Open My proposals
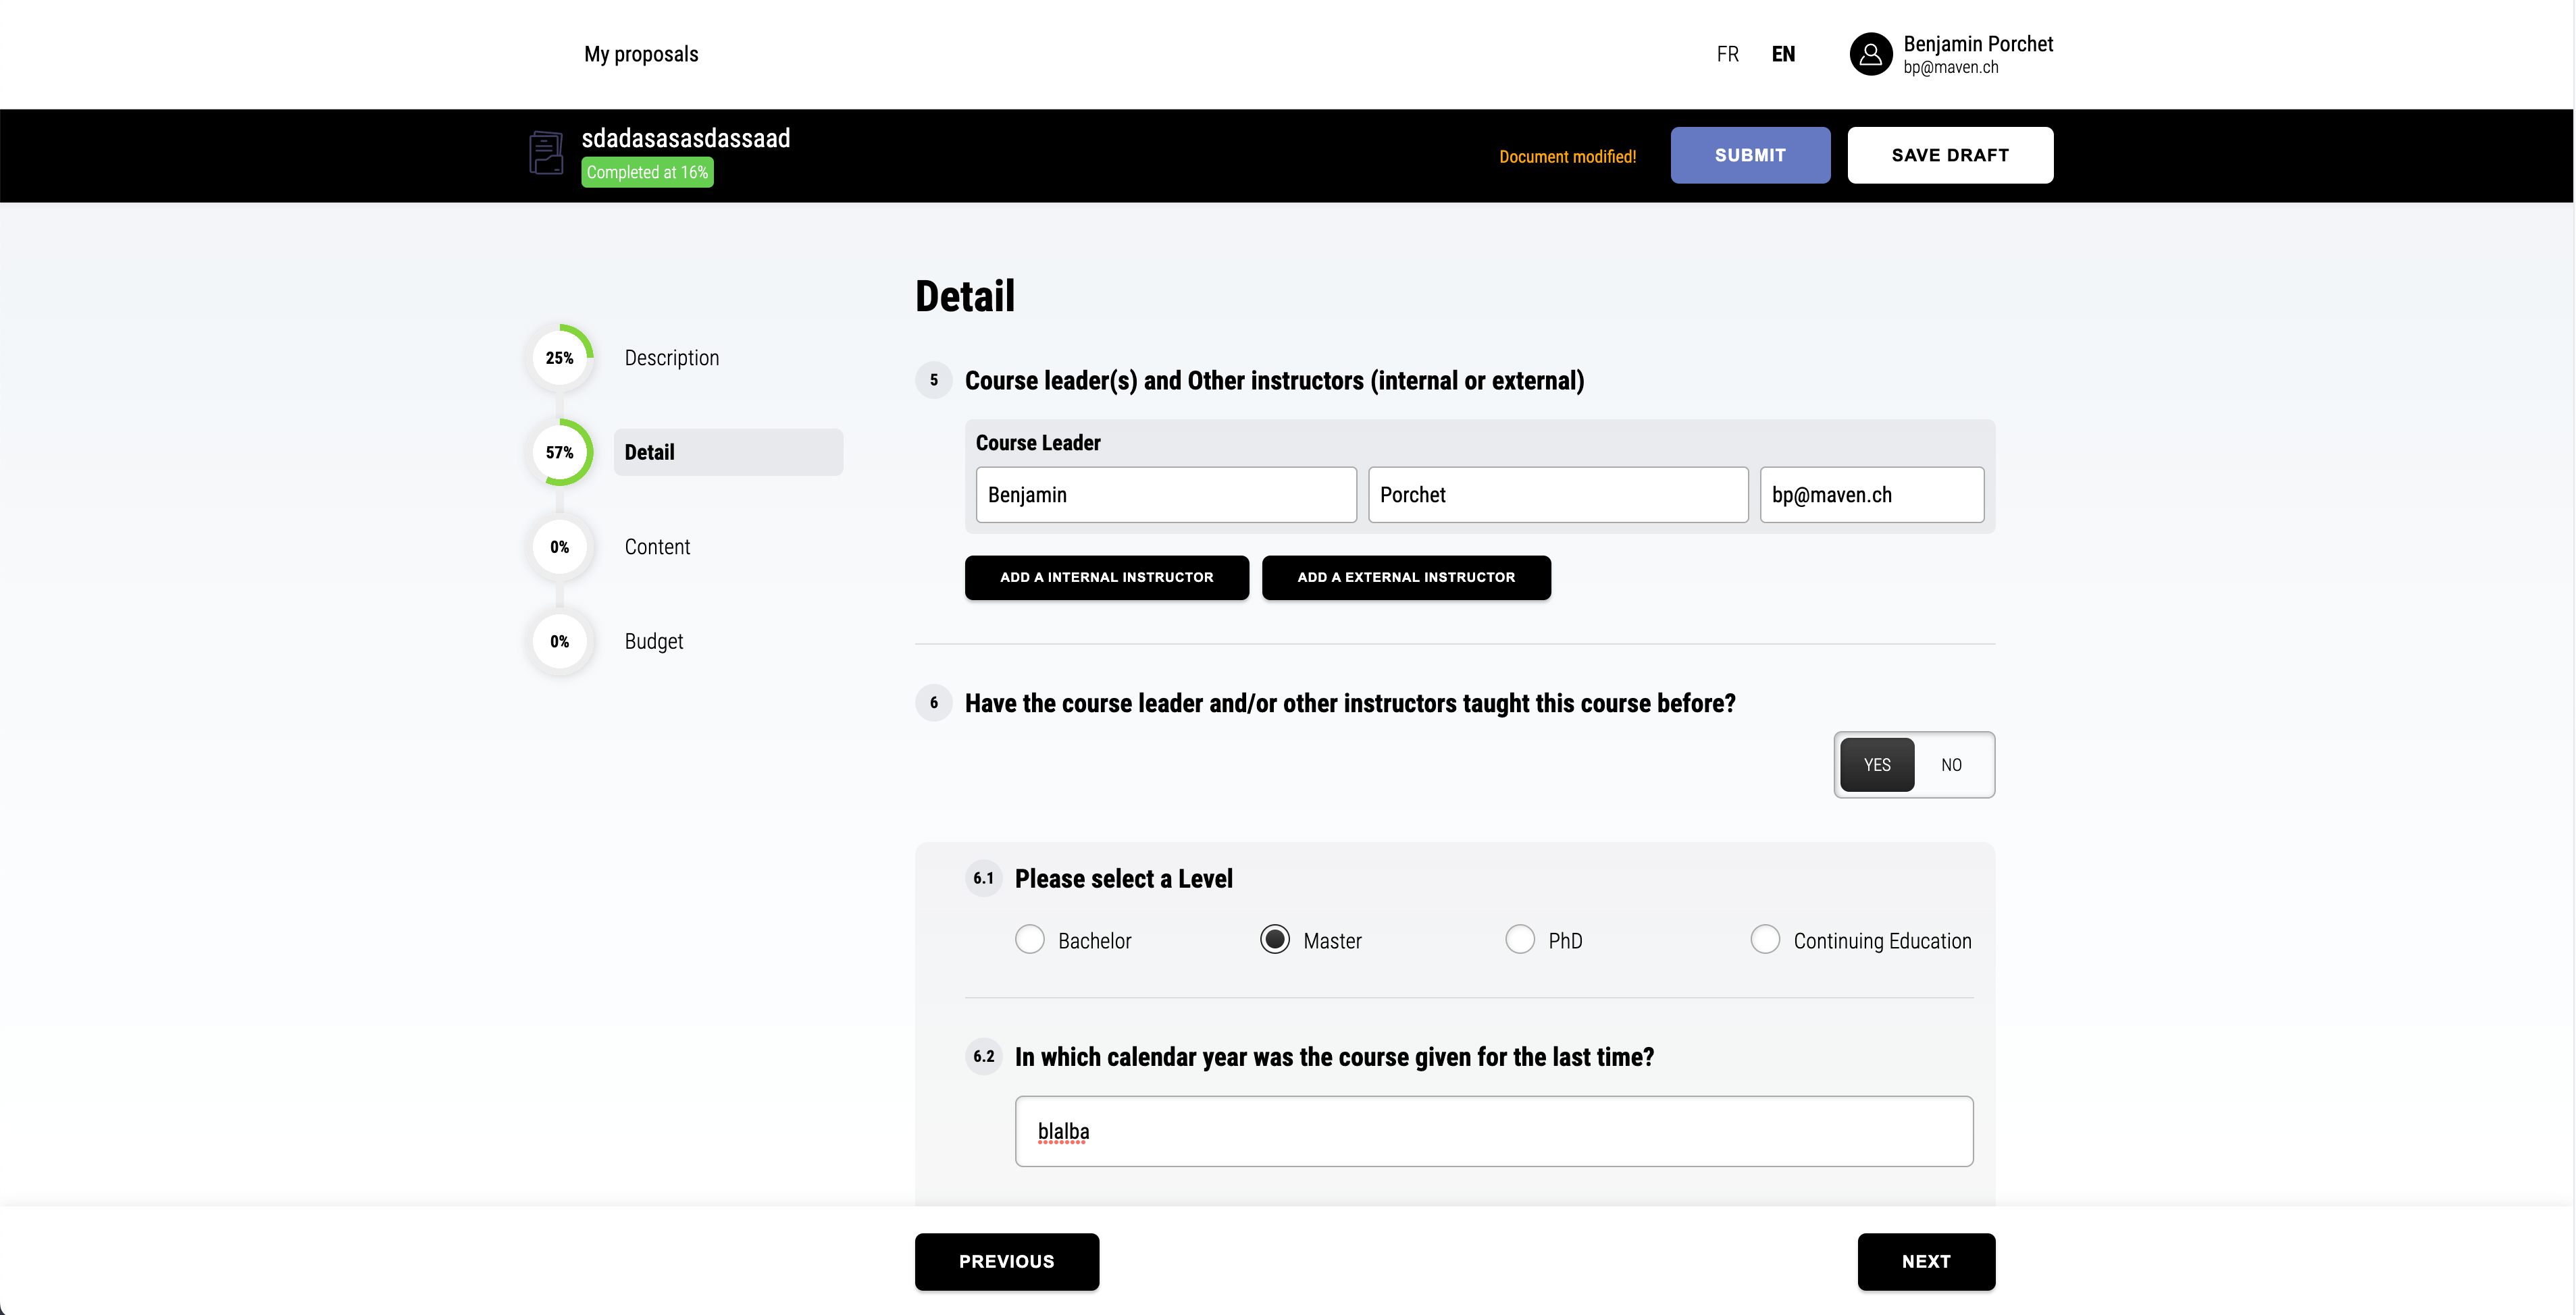The width and height of the screenshot is (2576, 1315). [641, 54]
